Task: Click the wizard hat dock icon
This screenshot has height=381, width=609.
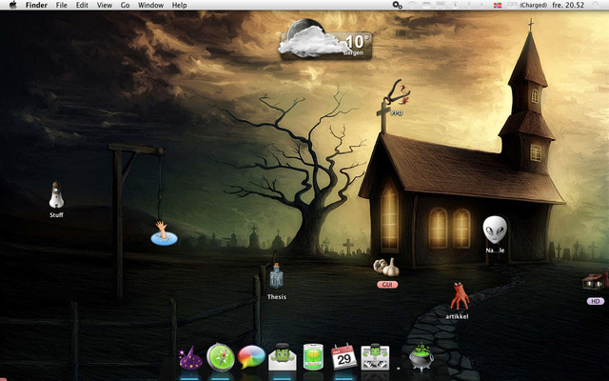Action: pos(190,358)
